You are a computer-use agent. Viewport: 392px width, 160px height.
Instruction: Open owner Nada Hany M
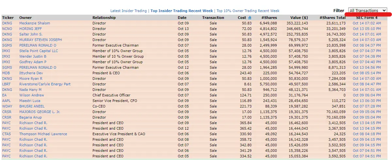click(30, 90)
